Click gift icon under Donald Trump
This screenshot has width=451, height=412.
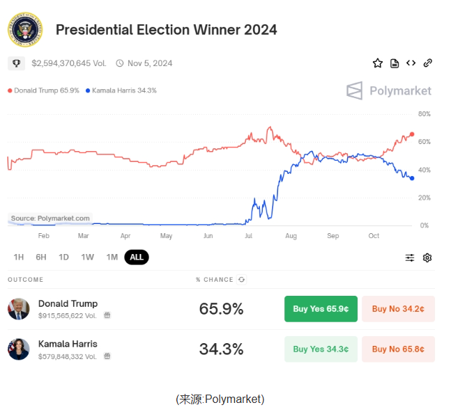(x=107, y=315)
